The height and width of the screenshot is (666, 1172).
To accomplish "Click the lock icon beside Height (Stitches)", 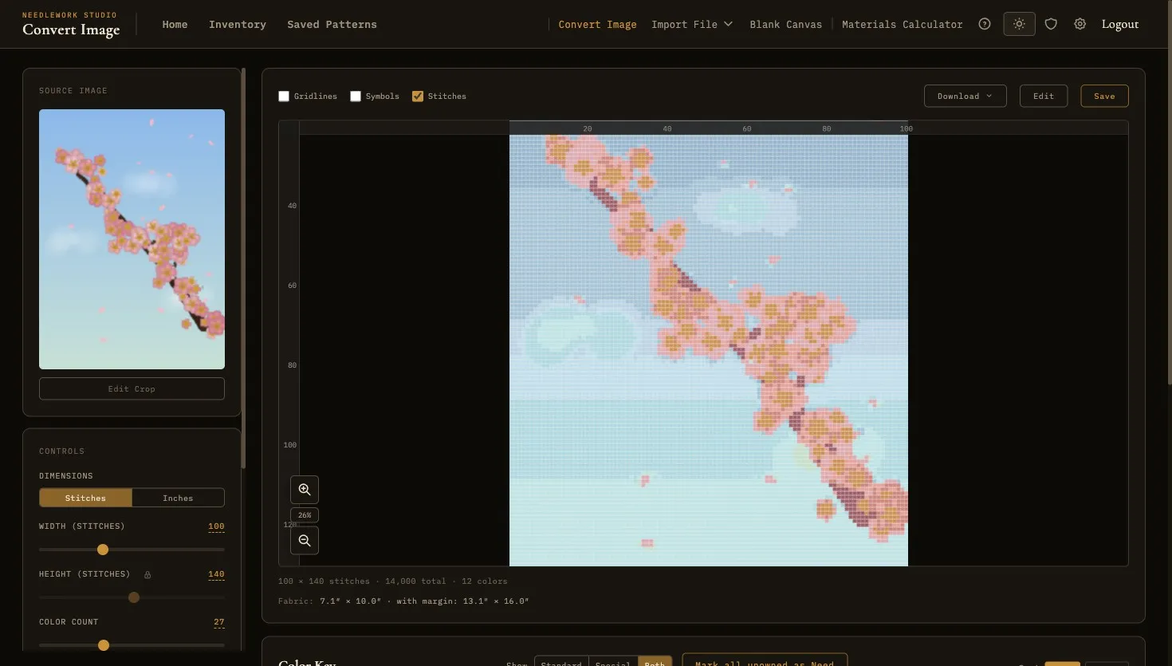I will coord(147,573).
